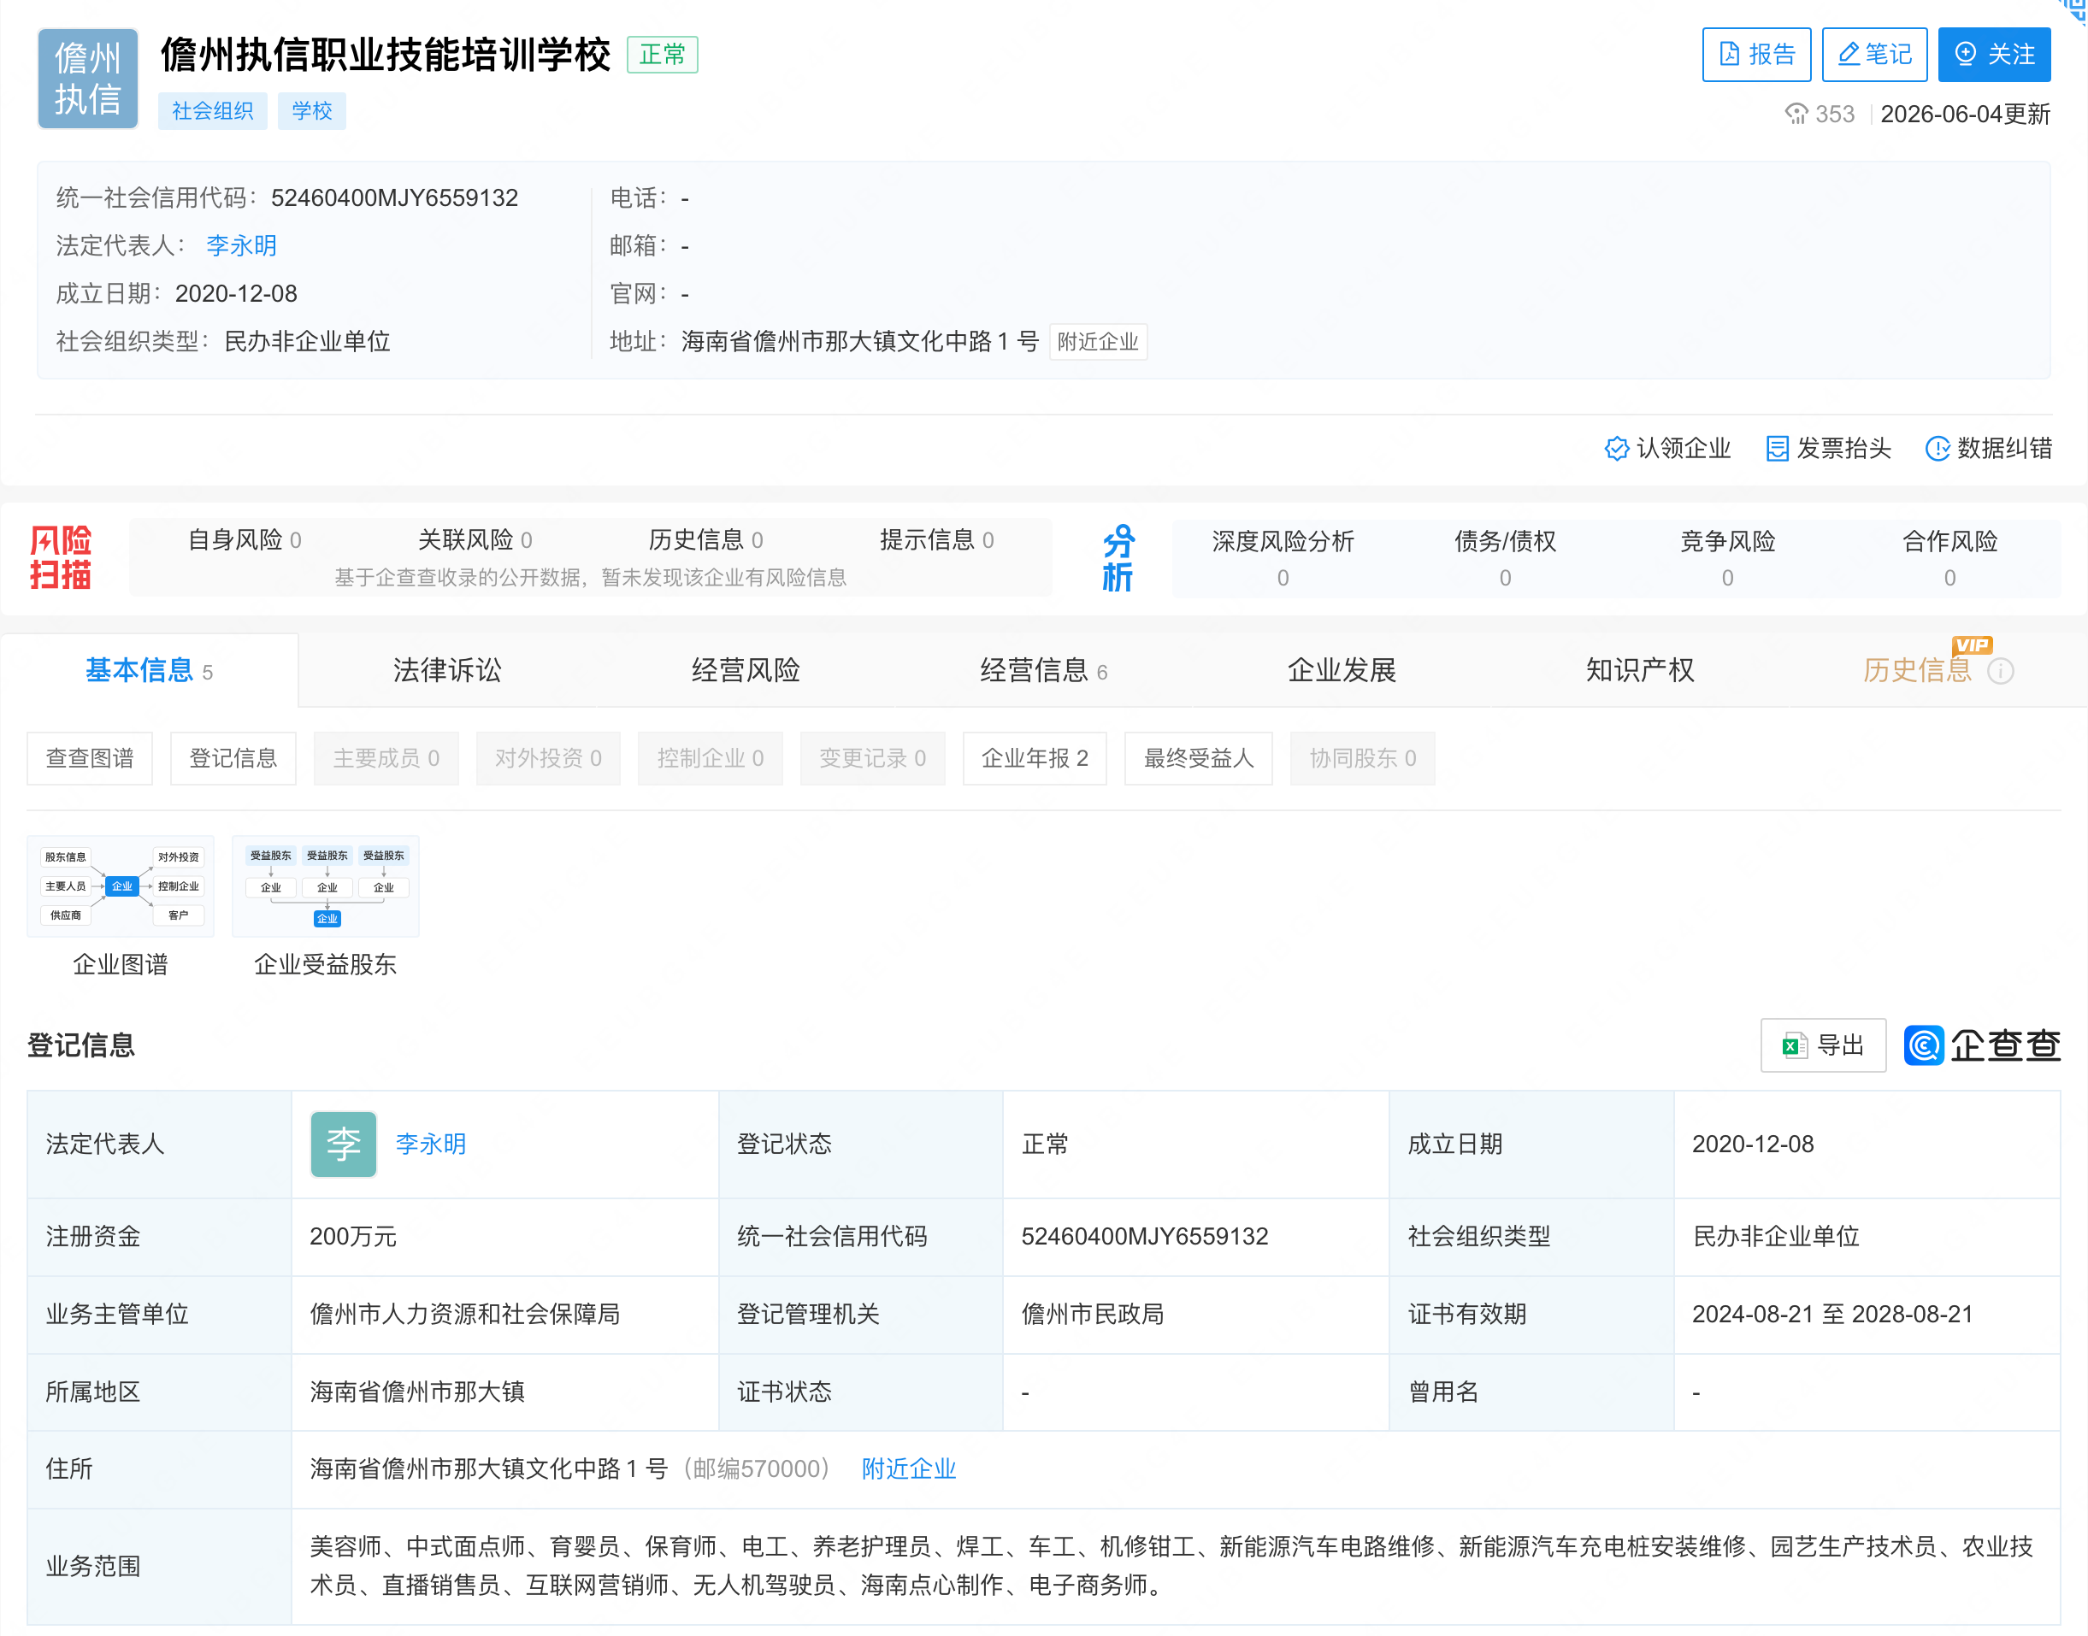Click the 发票抬头 invoice icon

pos(1777,448)
